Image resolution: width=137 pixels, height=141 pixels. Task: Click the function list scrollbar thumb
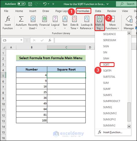coord(129,112)
